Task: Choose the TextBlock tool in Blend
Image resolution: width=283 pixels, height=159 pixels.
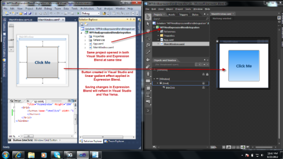Action: [x=148, y=95]
